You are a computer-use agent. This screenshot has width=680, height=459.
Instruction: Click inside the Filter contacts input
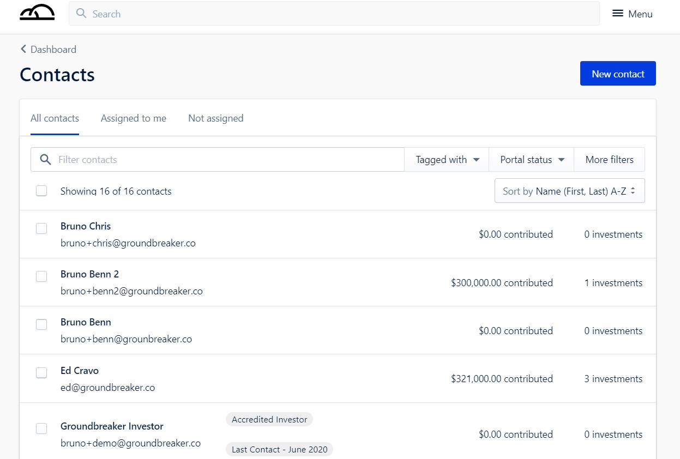(x=218, y=159)
